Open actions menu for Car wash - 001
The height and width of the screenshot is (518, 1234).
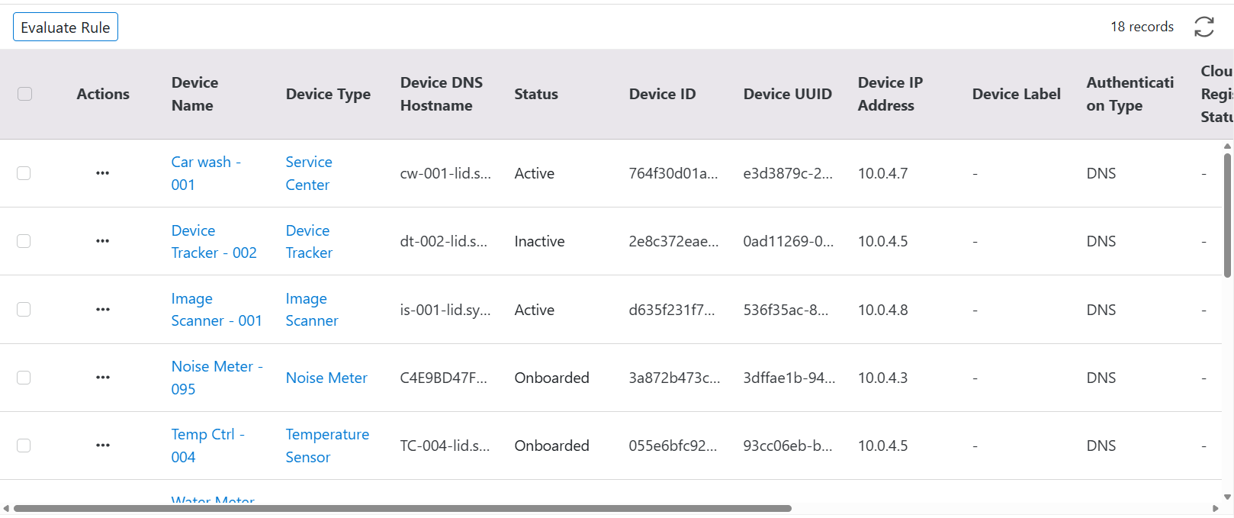click(103, 173)
